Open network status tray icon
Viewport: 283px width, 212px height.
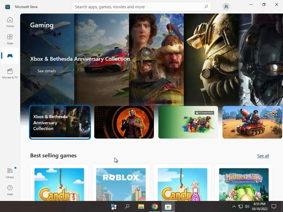(x=241, y=206)
